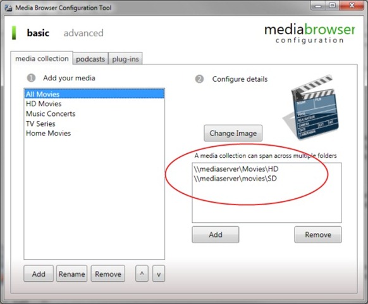Select HD Movies in the list
368x304 pixels.
coord(44,104)
